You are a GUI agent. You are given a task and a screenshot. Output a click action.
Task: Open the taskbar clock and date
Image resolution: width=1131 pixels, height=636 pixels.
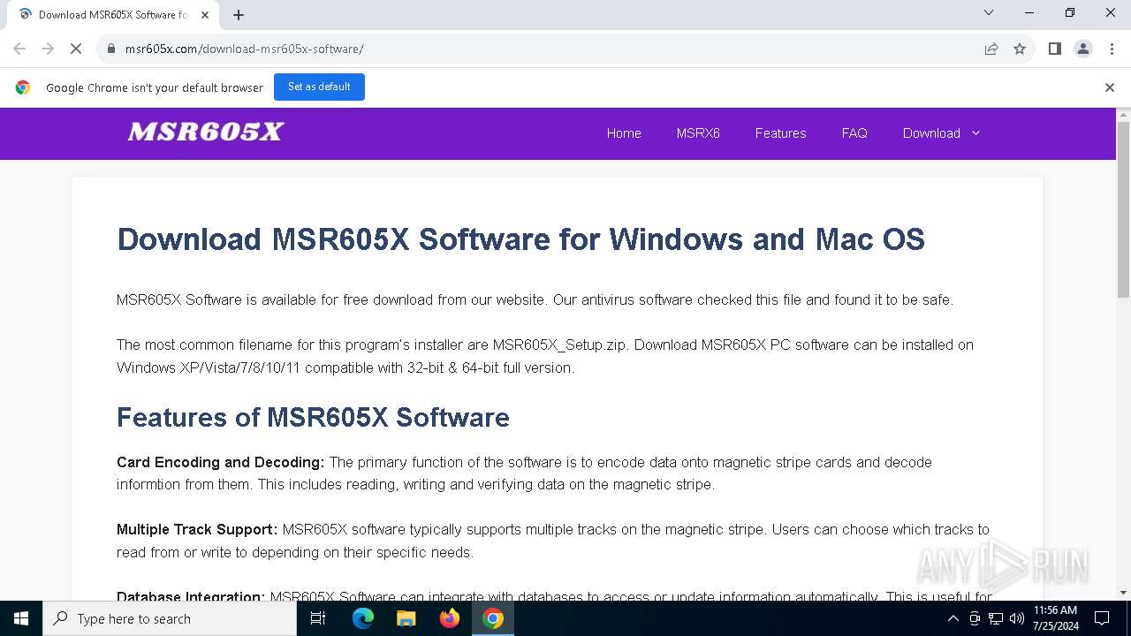point(1056,618)
